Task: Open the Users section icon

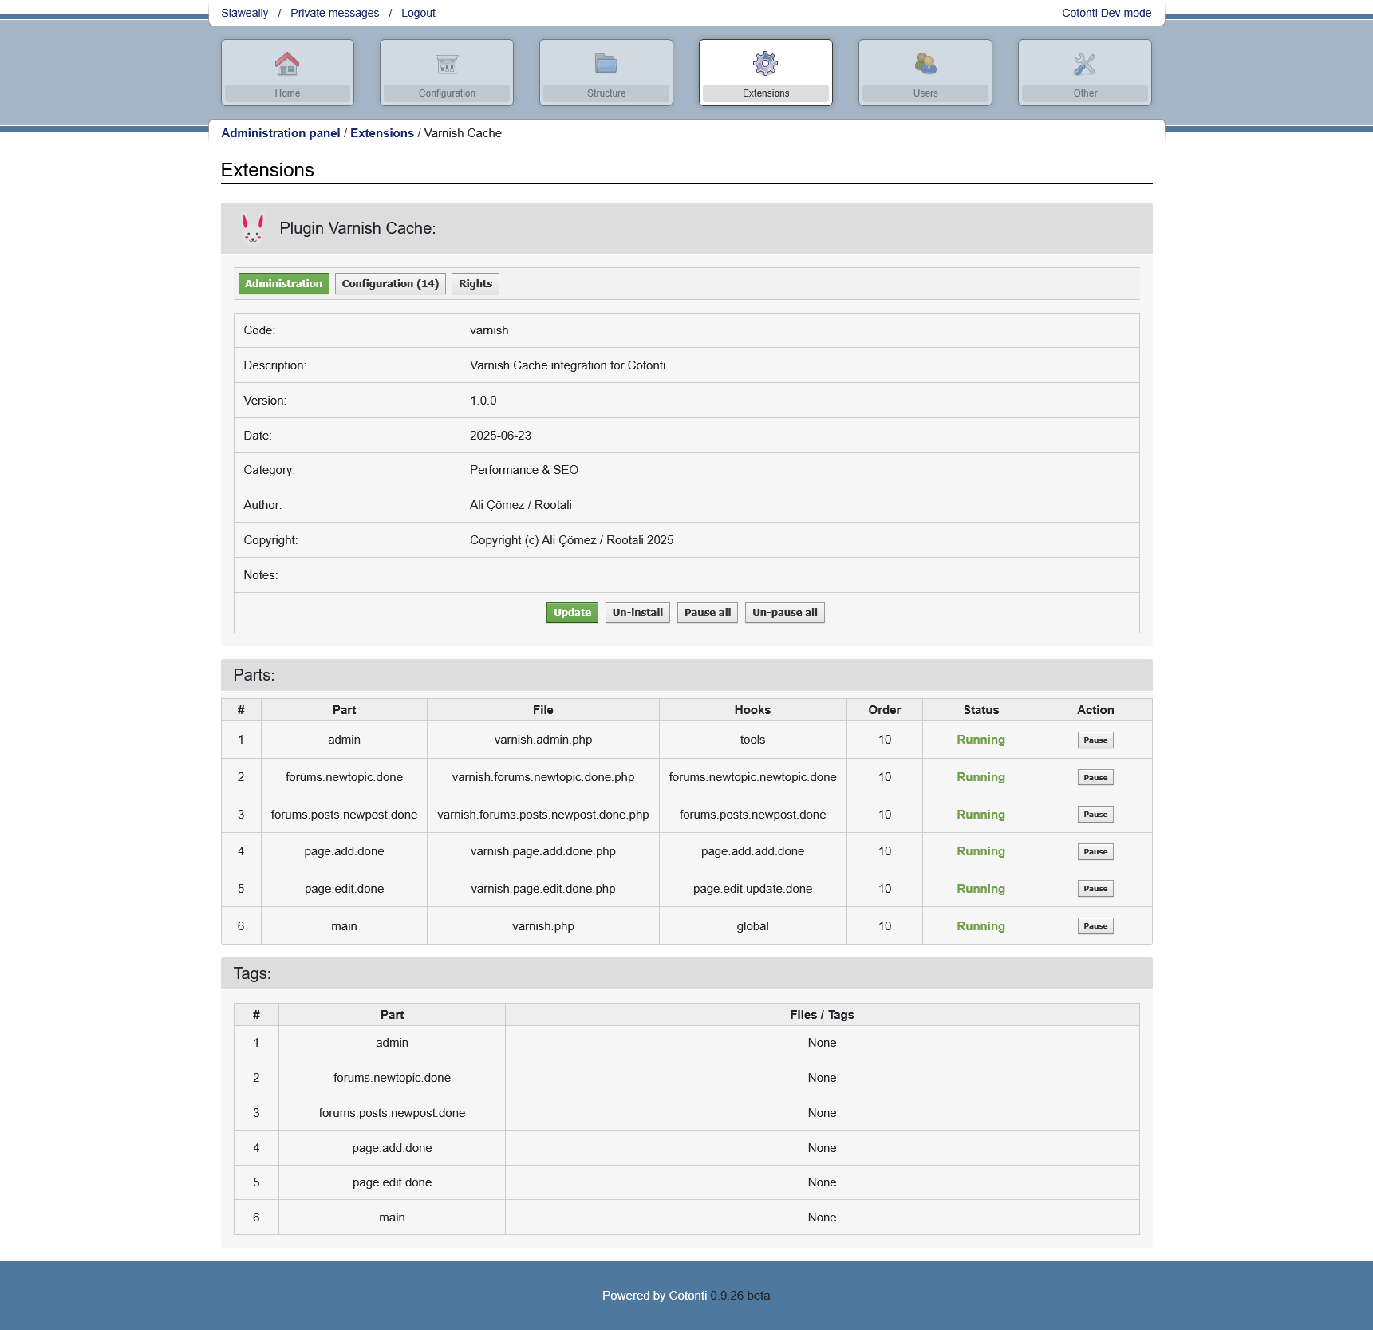Action: 925,63
